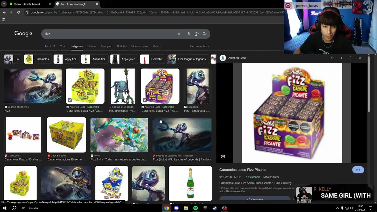Go back with the browser back arrow

[4, 12]
